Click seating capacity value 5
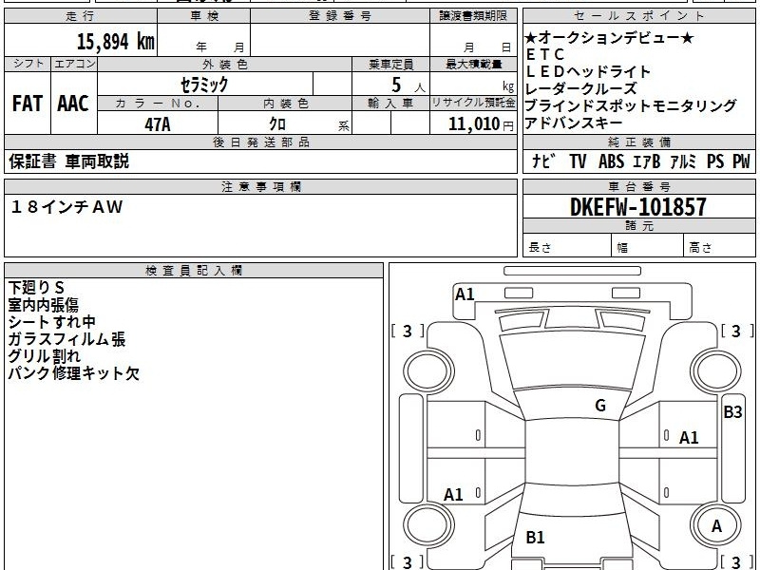 tap(396, 85)
